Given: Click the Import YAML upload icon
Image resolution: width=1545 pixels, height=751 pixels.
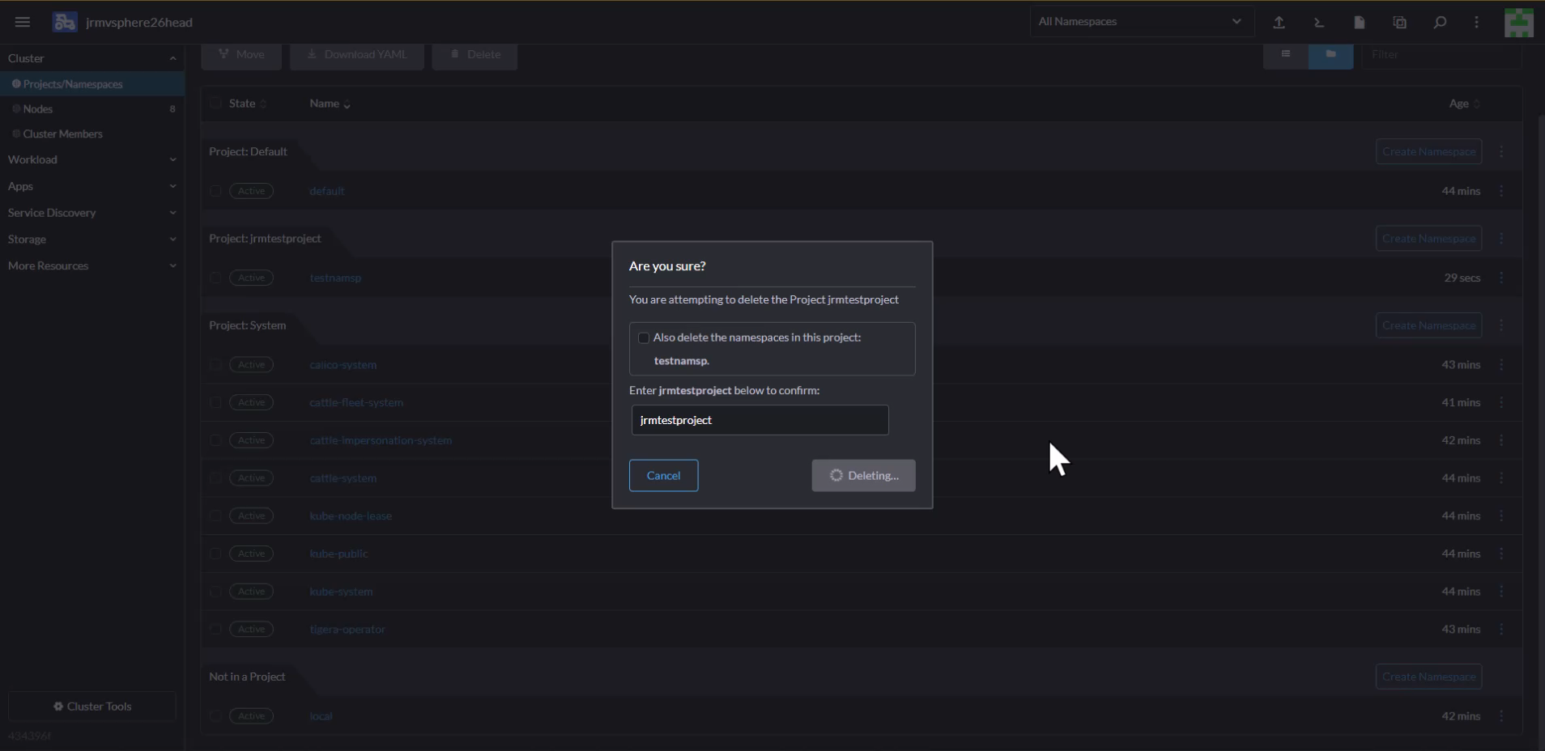Looking at the screenshot, I should 1279,22.
